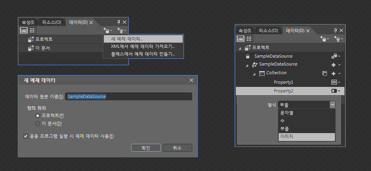Click plus icon on Collection row
The image size is (371, 171).
[x=334, y=73]
